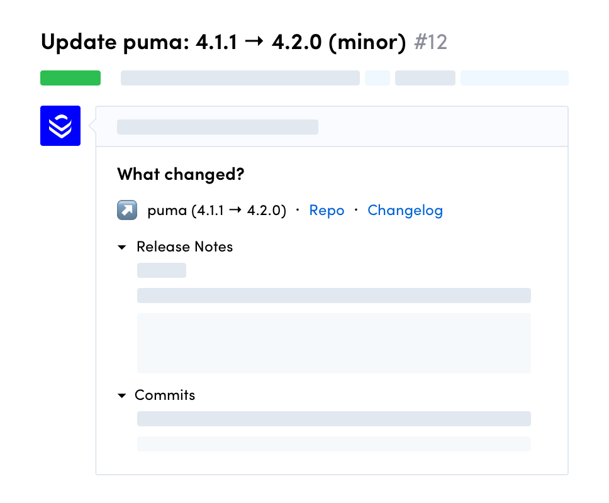
Task: Click the Release Notes label
Action: point(184,247)
